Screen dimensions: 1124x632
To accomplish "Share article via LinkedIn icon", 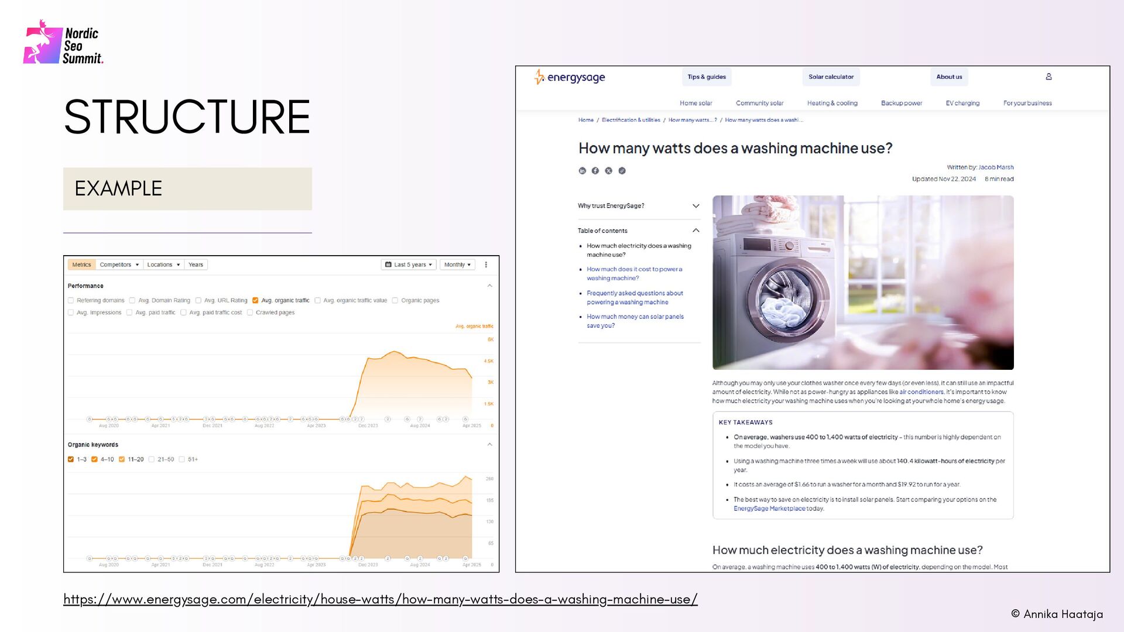I will [x=582, y=171].
